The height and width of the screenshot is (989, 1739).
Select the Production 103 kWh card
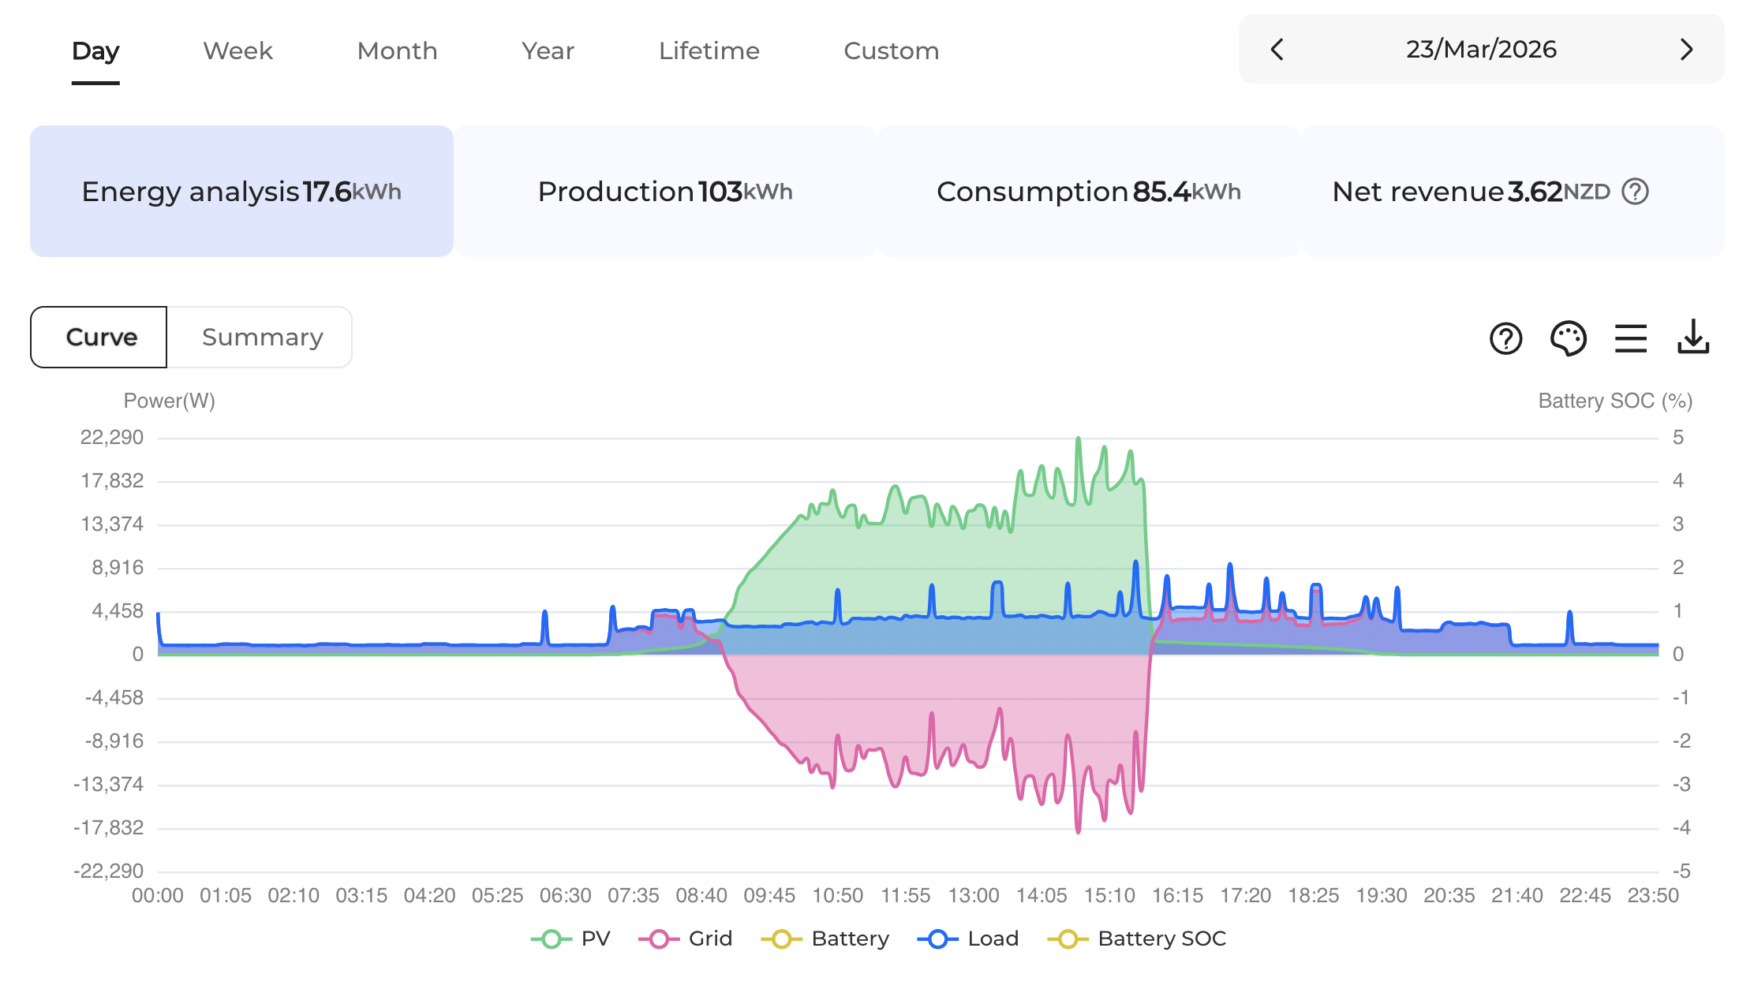[665, 192]
